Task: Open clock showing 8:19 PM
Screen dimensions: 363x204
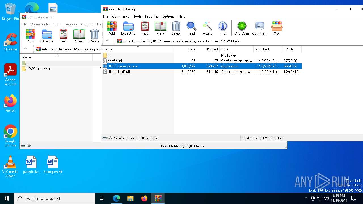Action: (339, 198)
